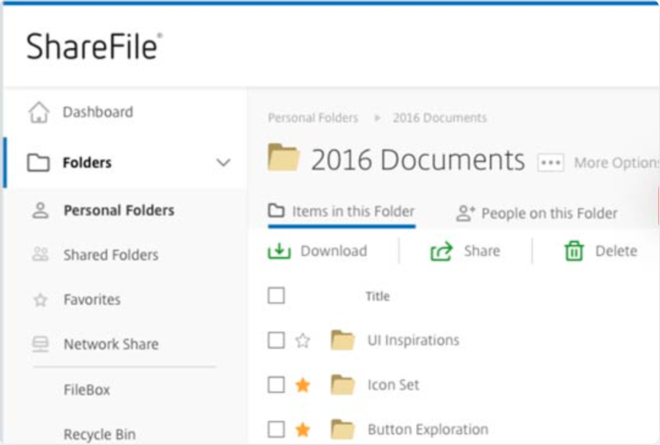Image resolution: width=660 pixels, height=445 pixels.
Task: Collapse the Folders section chevron
Action: (x=223, y=163)
